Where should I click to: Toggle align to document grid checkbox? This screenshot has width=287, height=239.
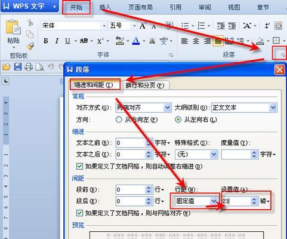pyautogui.click(x=79, y=213)
